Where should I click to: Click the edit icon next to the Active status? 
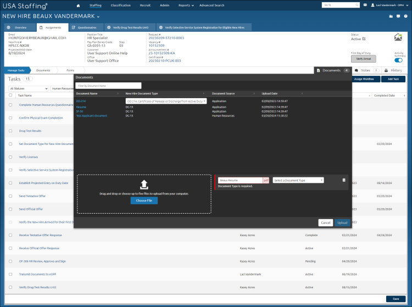(x=364, y=39)
